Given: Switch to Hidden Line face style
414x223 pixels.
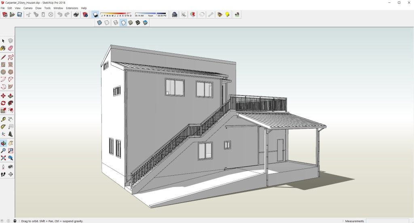Looking at the screenshot, I should coord(123,23).
